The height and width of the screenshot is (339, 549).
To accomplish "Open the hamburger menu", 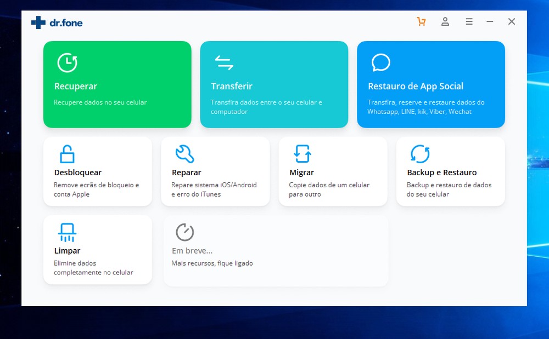I will tap(469, 22).
